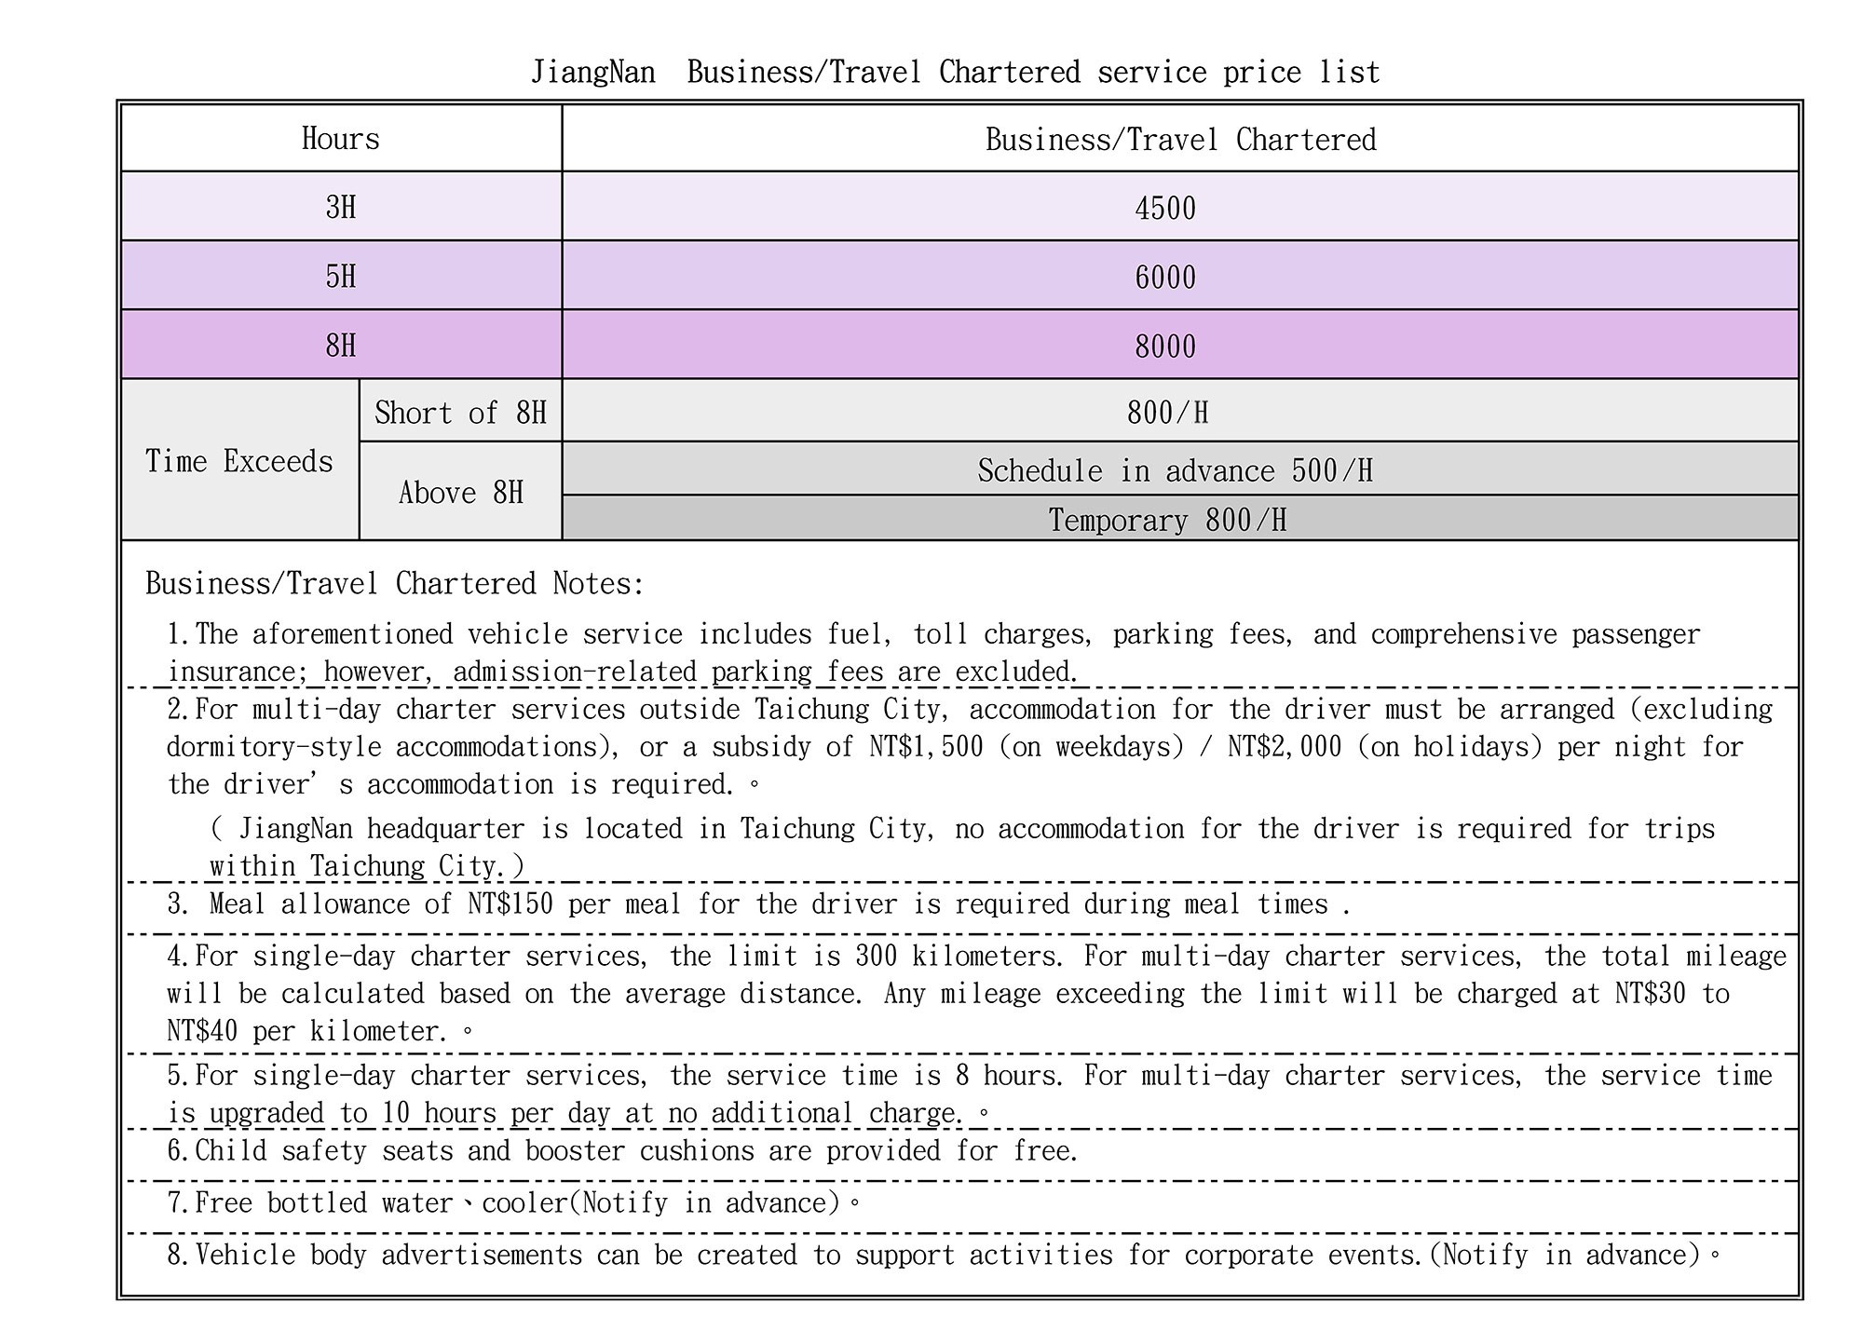Select the 'Above 8H' cell
Image resolution: width=1863 pixels, height=1317 pixels.
(x=460, y=491)
